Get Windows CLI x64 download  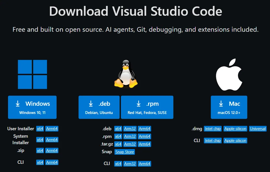pos(40,162)
